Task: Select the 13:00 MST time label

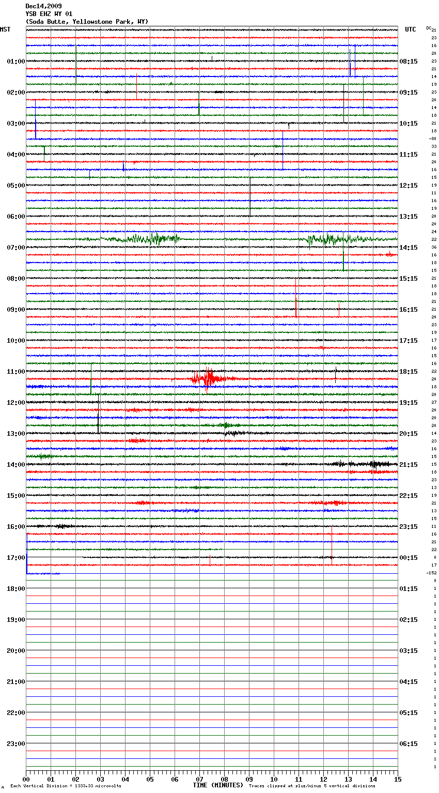Action: (16, 434)
